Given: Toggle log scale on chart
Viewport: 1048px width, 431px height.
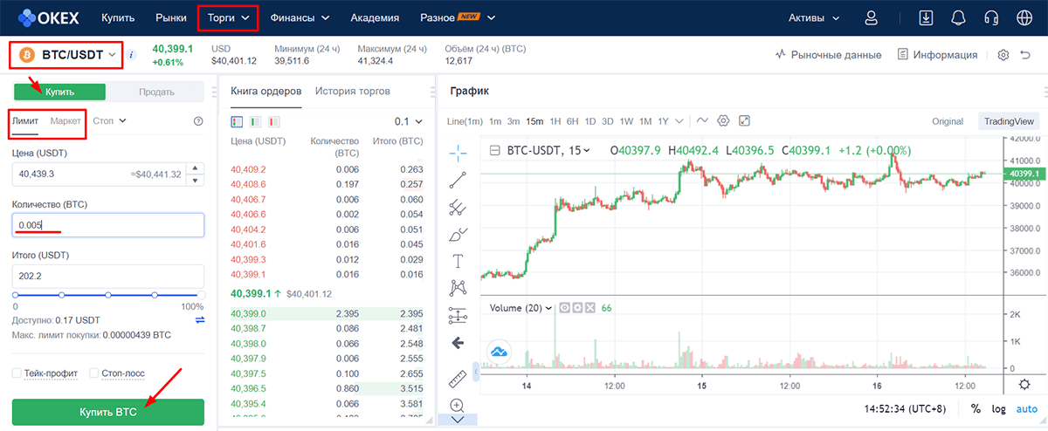Looking at the screenshot, I should pyautogui.click(x=999, y=408).
